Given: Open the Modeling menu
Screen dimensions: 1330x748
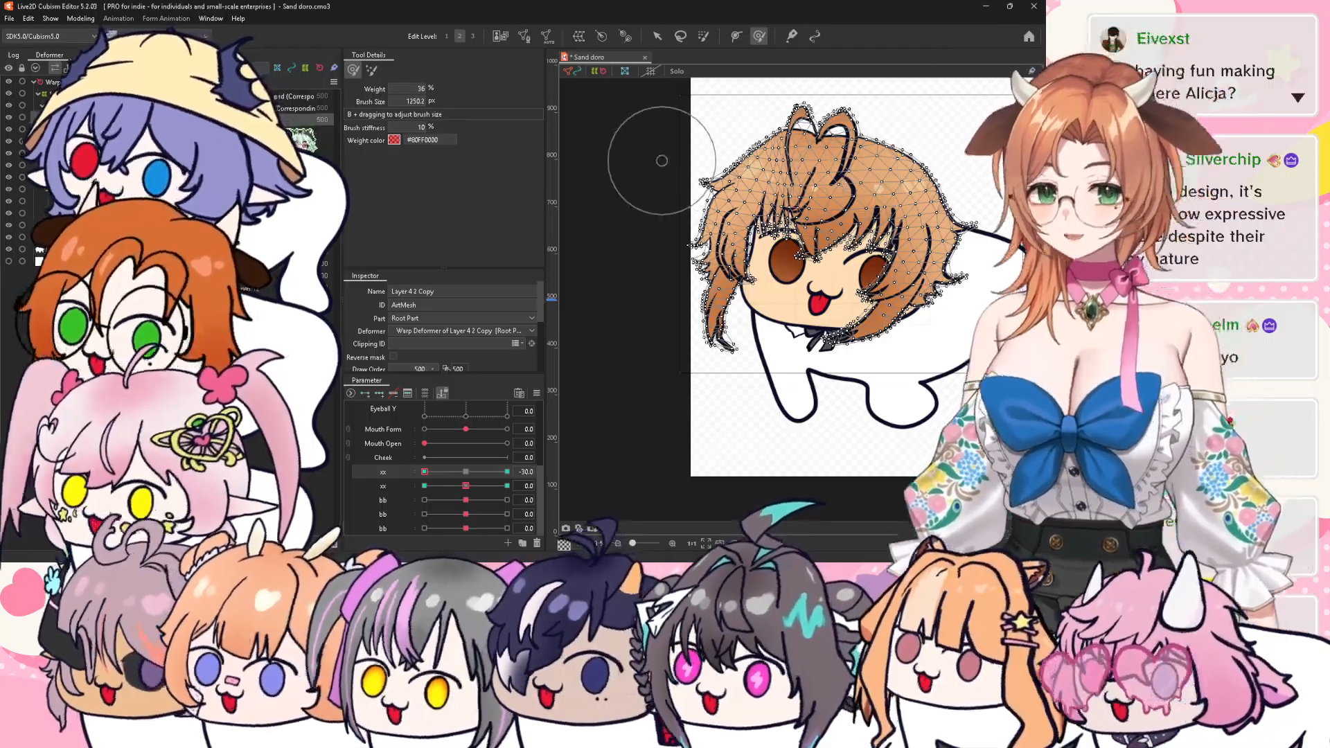Looking at the screenshot, I should click(80, 19).
